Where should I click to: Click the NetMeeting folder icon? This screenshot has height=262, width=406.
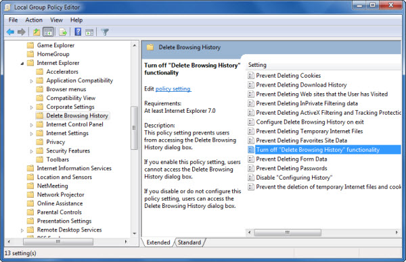coord(30,186)
